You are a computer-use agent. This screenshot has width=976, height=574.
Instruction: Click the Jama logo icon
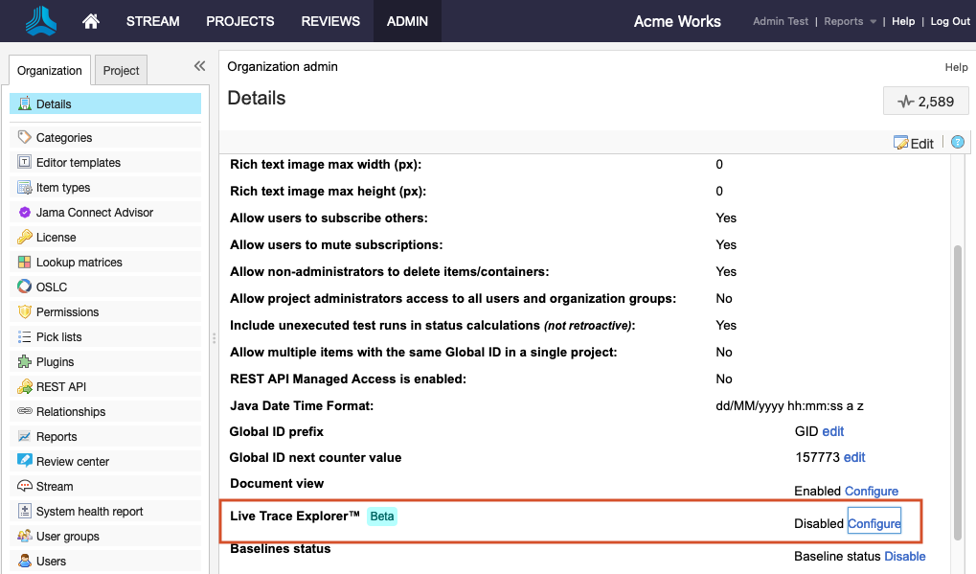(x=41, y=20)
